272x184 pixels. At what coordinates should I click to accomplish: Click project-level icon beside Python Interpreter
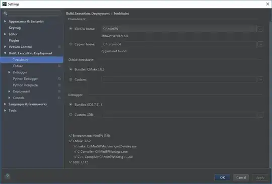pyautogui.click(x=59, y=85)
